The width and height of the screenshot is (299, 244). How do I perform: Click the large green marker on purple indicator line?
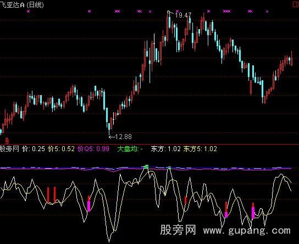coord(146,167)
